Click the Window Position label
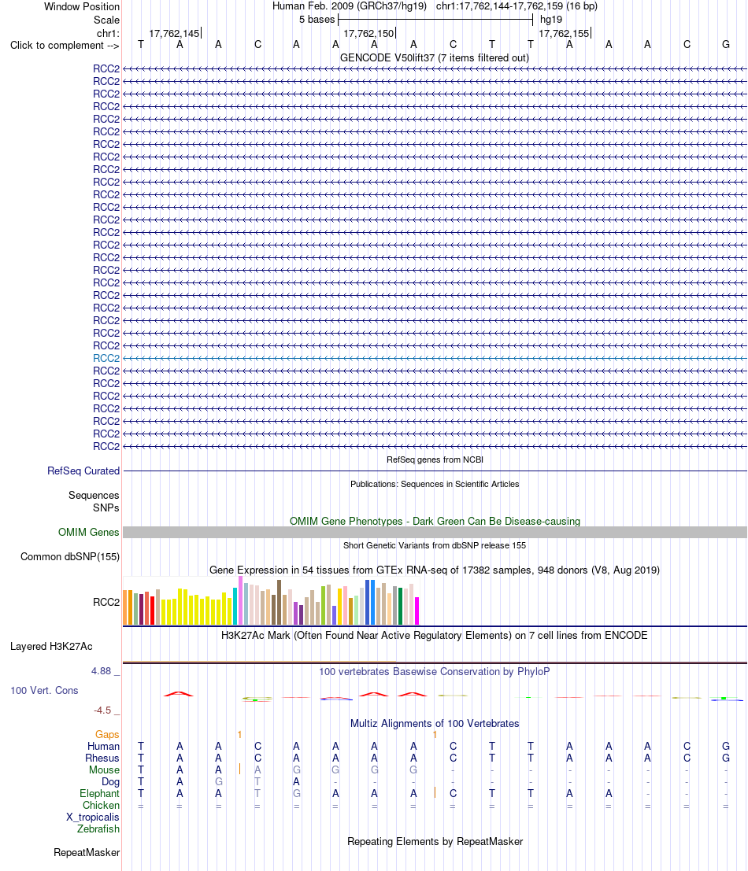The image size is (748, 871). point(82,6)
